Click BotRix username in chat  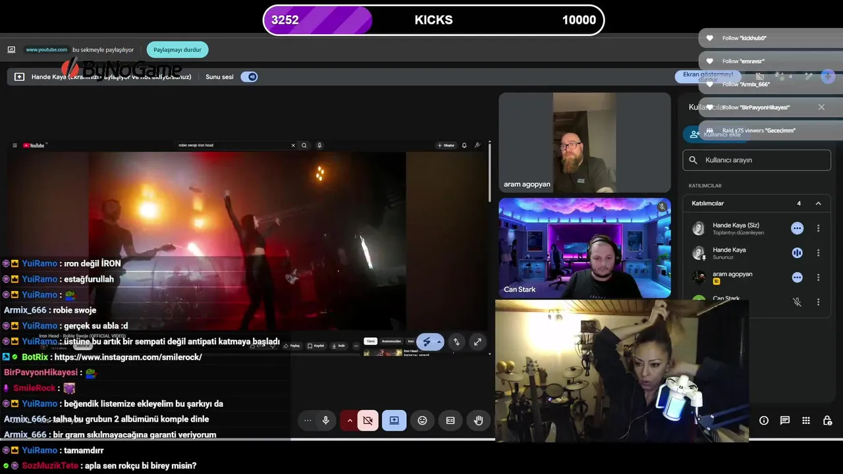[35, 357]
